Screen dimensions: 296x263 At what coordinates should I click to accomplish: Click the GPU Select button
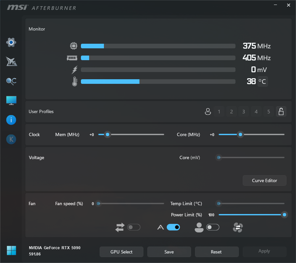coord(121,252)
